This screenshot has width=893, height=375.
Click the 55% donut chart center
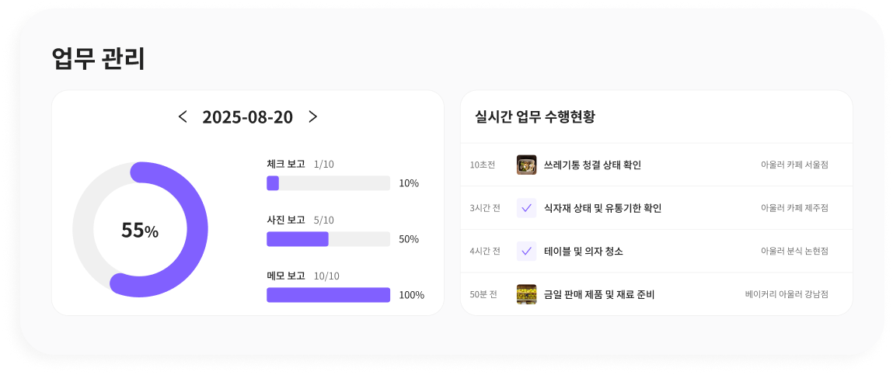pyautogui.click(x=140, y=230)
